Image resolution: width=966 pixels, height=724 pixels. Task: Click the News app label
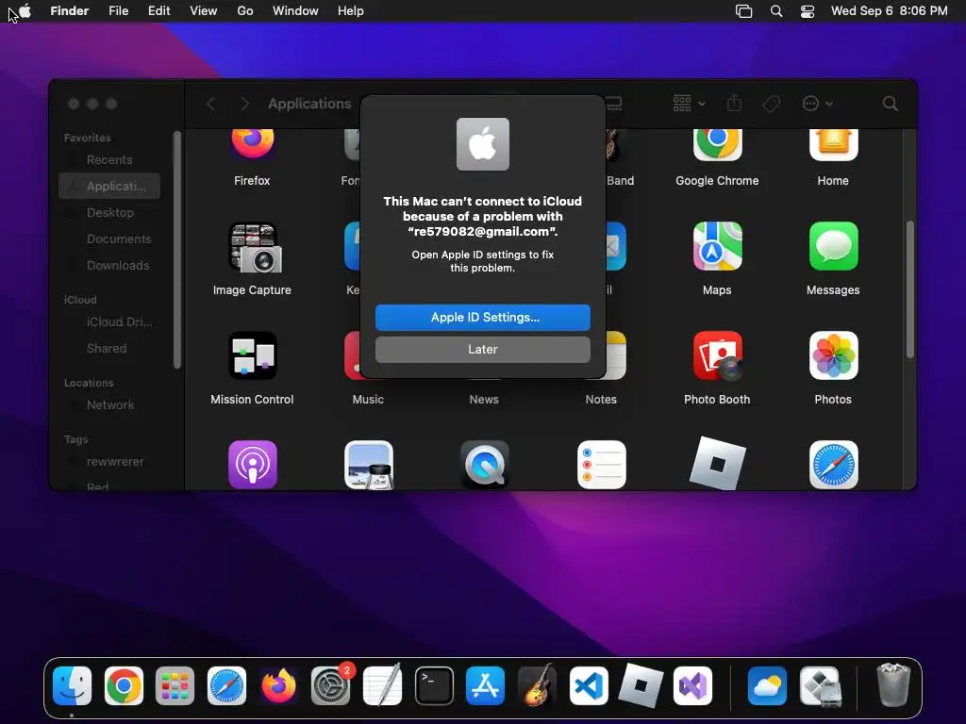(484, 400)
